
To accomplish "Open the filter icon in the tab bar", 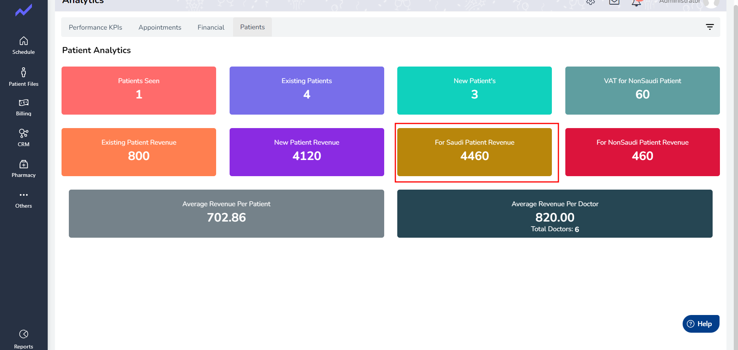I will pos(710,27).
